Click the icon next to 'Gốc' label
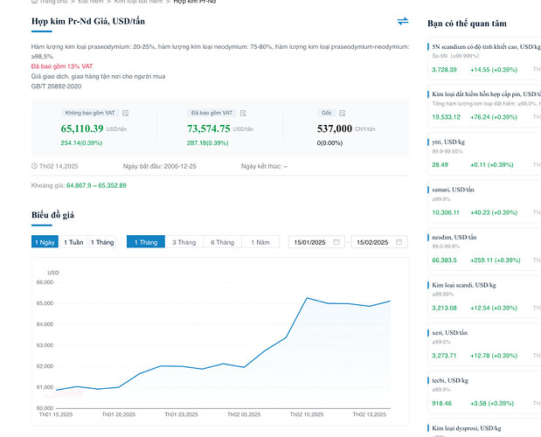The image size is (541, 437). tap(342, 113)
